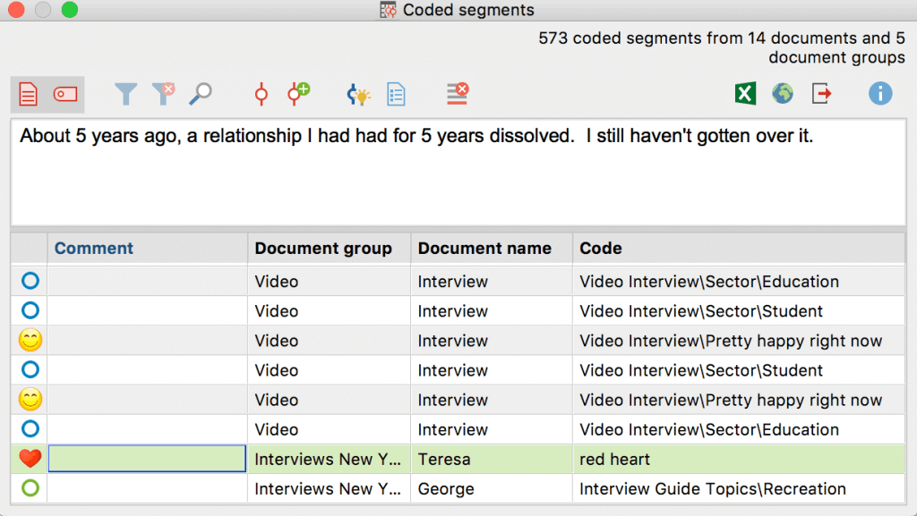
Task: Toggle the document origin display icon
Action: point(28,94)
